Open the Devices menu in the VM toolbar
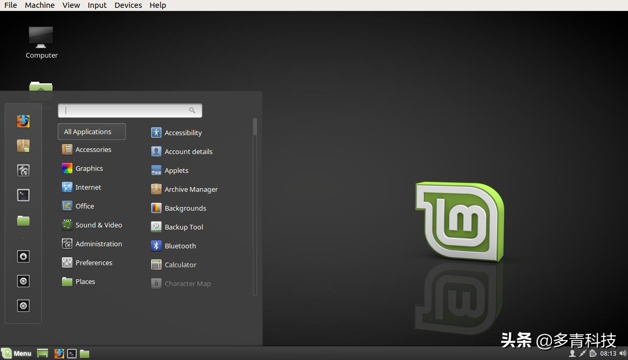This screenshot has height=360, width=628. (127, 5)
